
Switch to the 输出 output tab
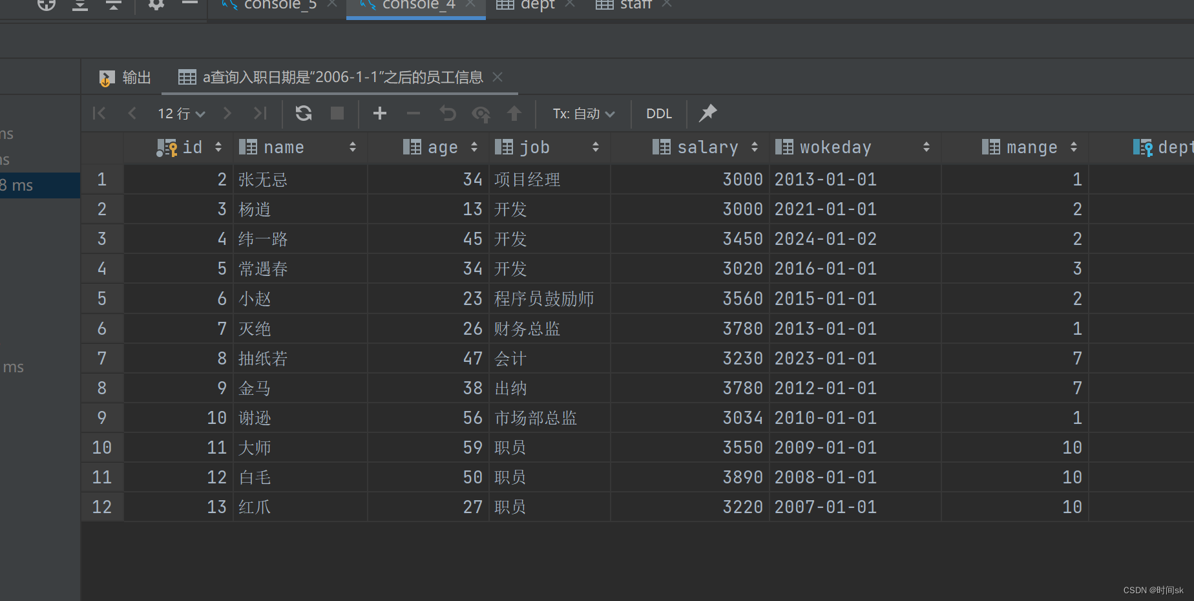coord(125,78)
